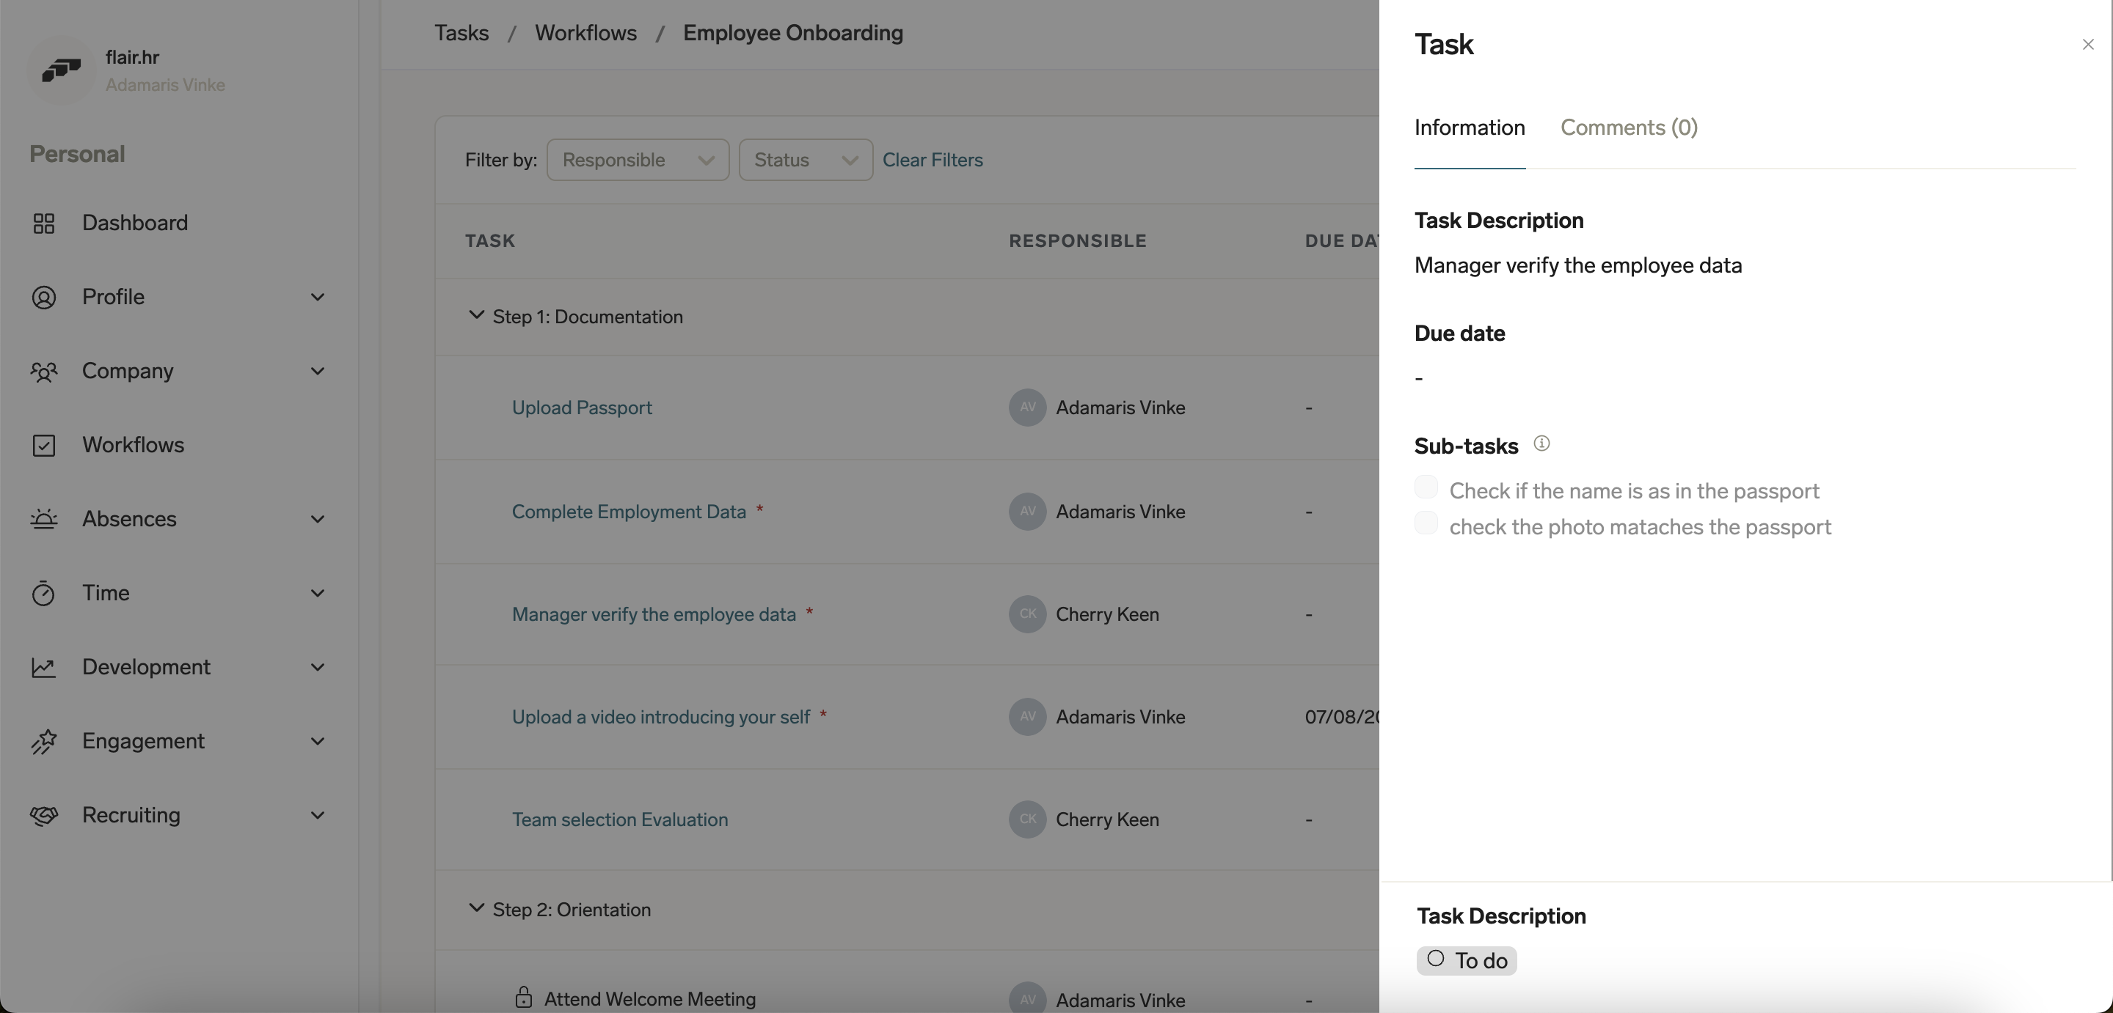The image size is (2113, 1013).
Task: Click the Clear Filters link
Action: (x=933, y=160)
